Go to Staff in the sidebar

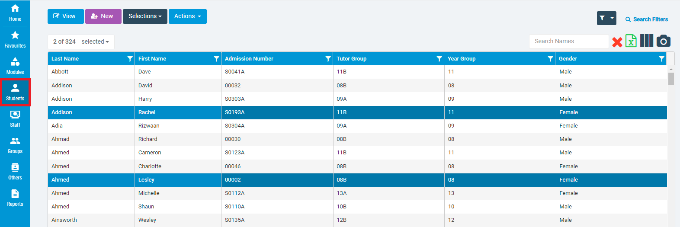pos(15,118)
